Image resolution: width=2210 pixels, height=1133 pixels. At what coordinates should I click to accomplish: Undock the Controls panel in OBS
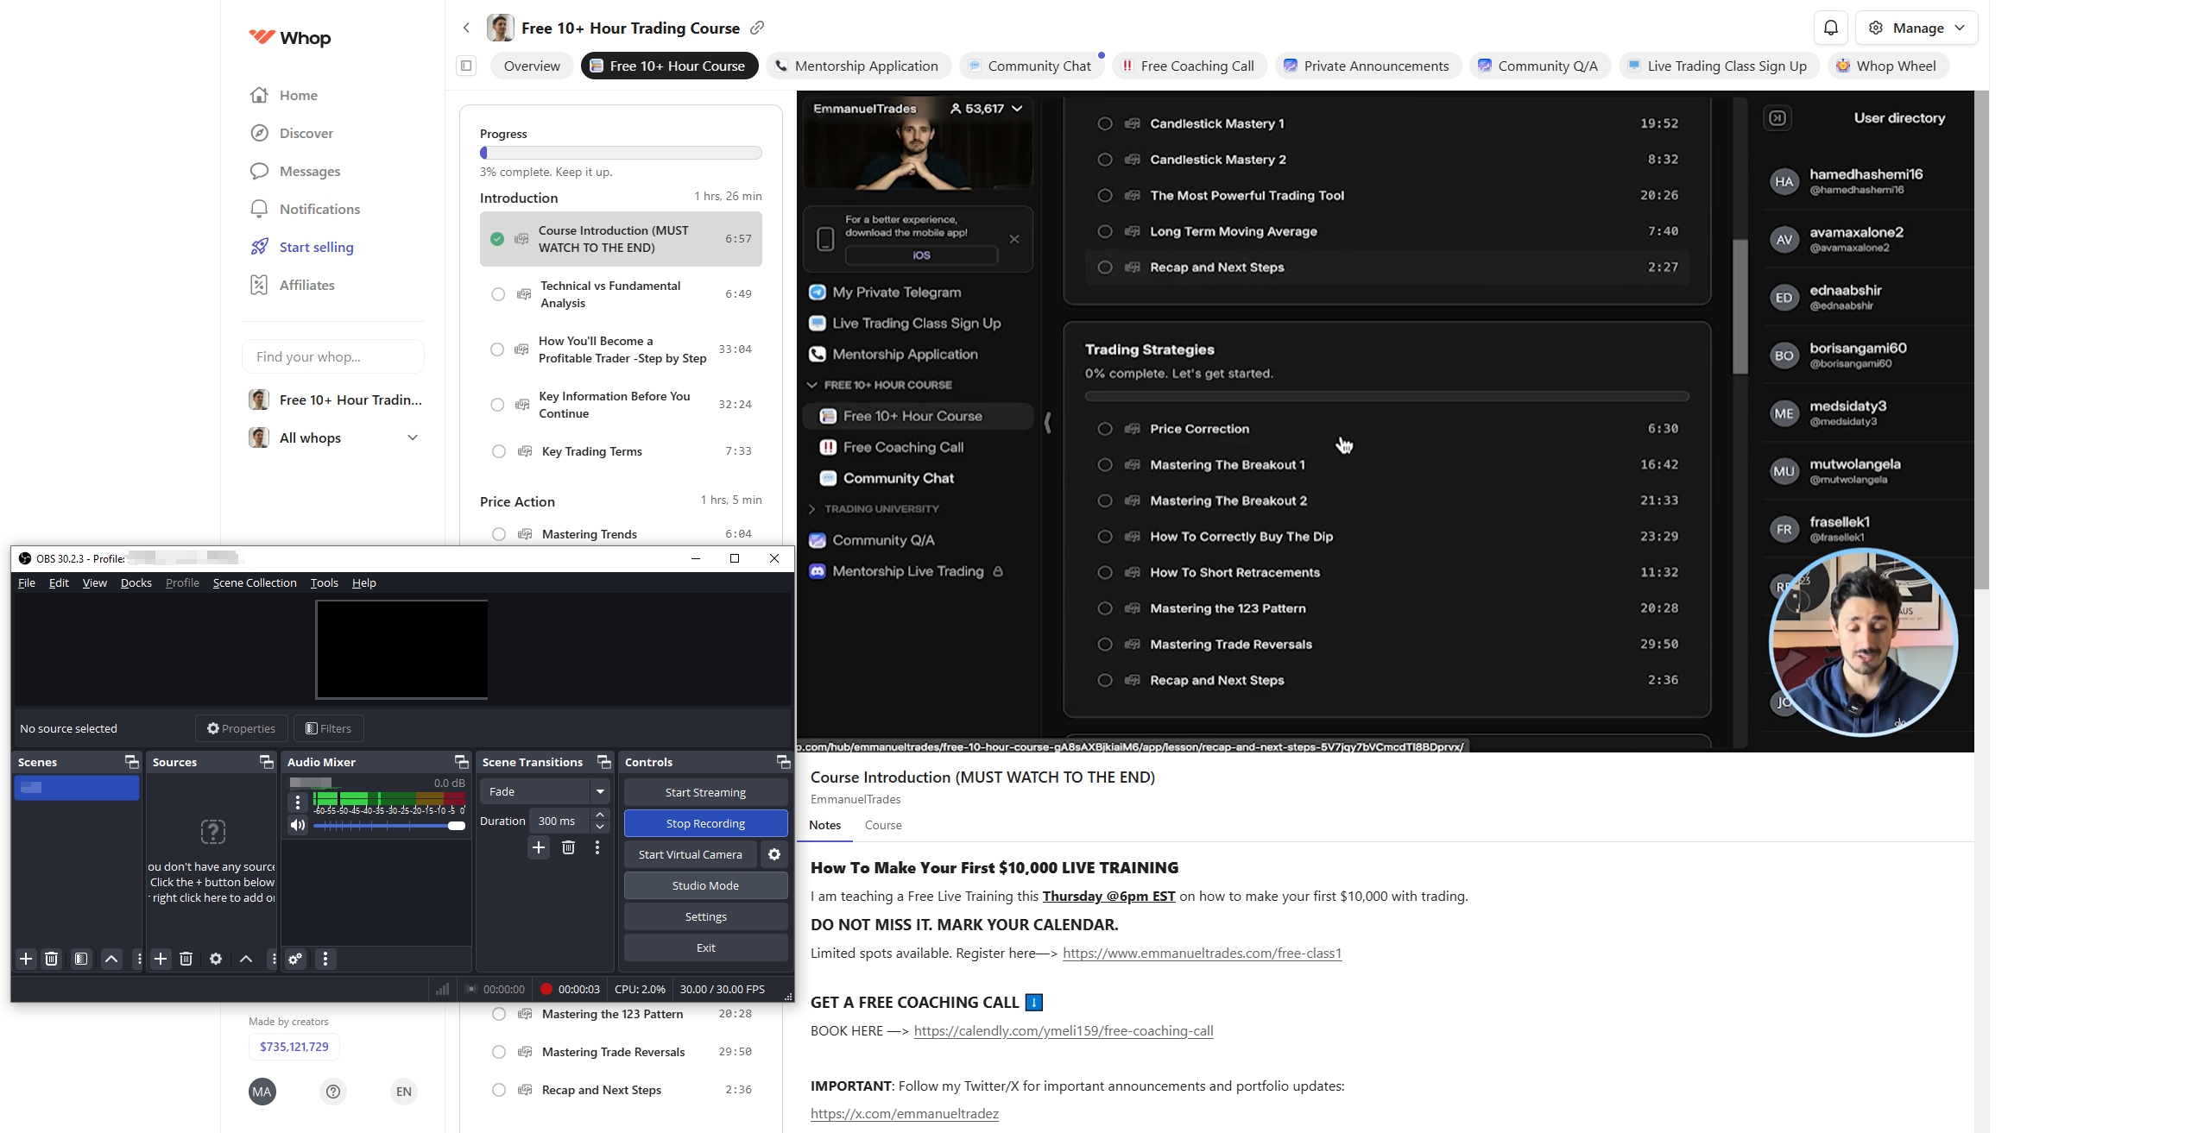[783, 762]
